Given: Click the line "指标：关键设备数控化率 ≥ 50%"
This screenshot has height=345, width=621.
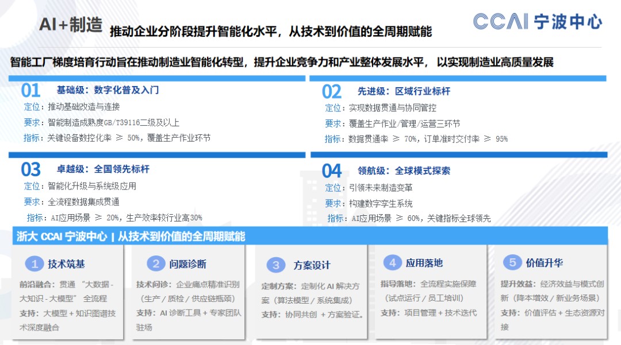Looking at the screenshot, I should [117, 138].
